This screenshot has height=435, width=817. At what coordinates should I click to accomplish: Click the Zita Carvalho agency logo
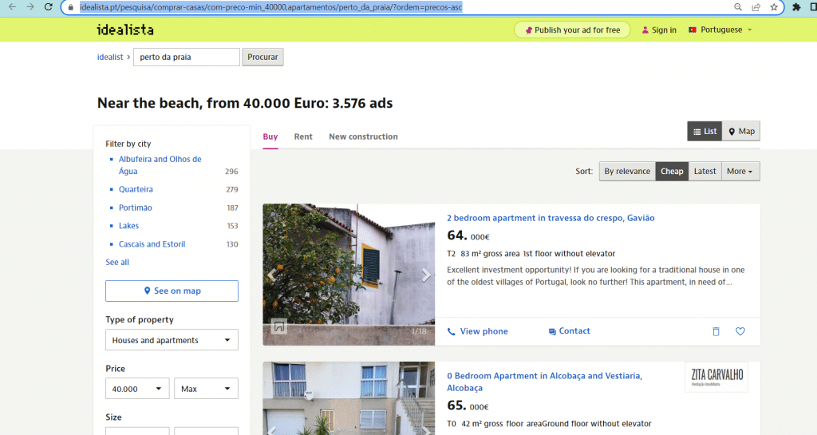tap(716, 377)
